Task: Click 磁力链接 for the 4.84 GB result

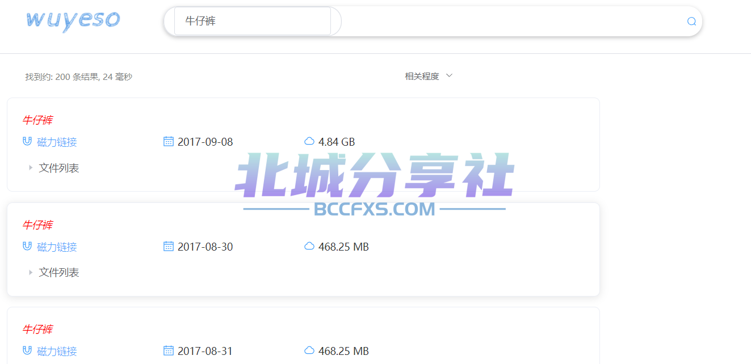Action: [57, 142]
